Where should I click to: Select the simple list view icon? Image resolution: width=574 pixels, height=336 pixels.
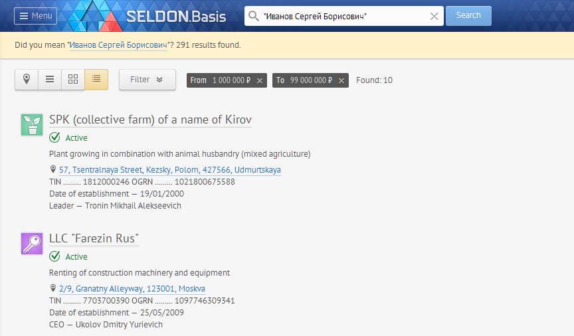(x=50, y=80)
